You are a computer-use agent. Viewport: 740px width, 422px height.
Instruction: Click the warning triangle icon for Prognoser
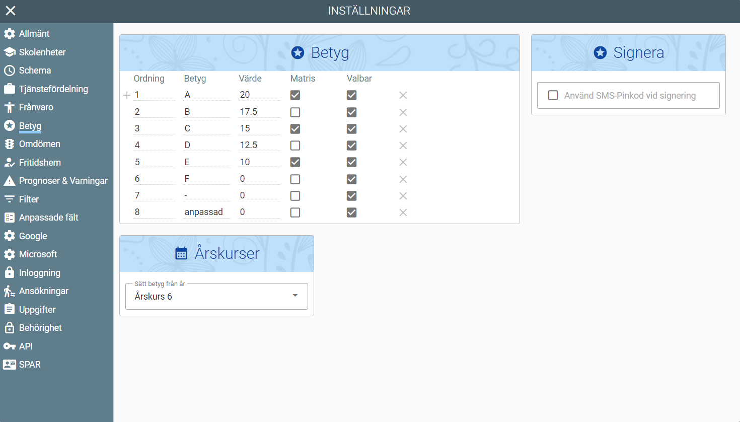(9, 181)
